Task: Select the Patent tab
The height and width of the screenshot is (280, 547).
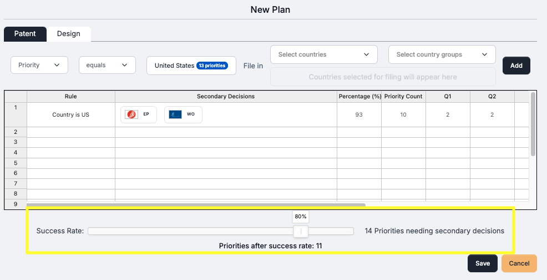Action: tap(25, 34)
